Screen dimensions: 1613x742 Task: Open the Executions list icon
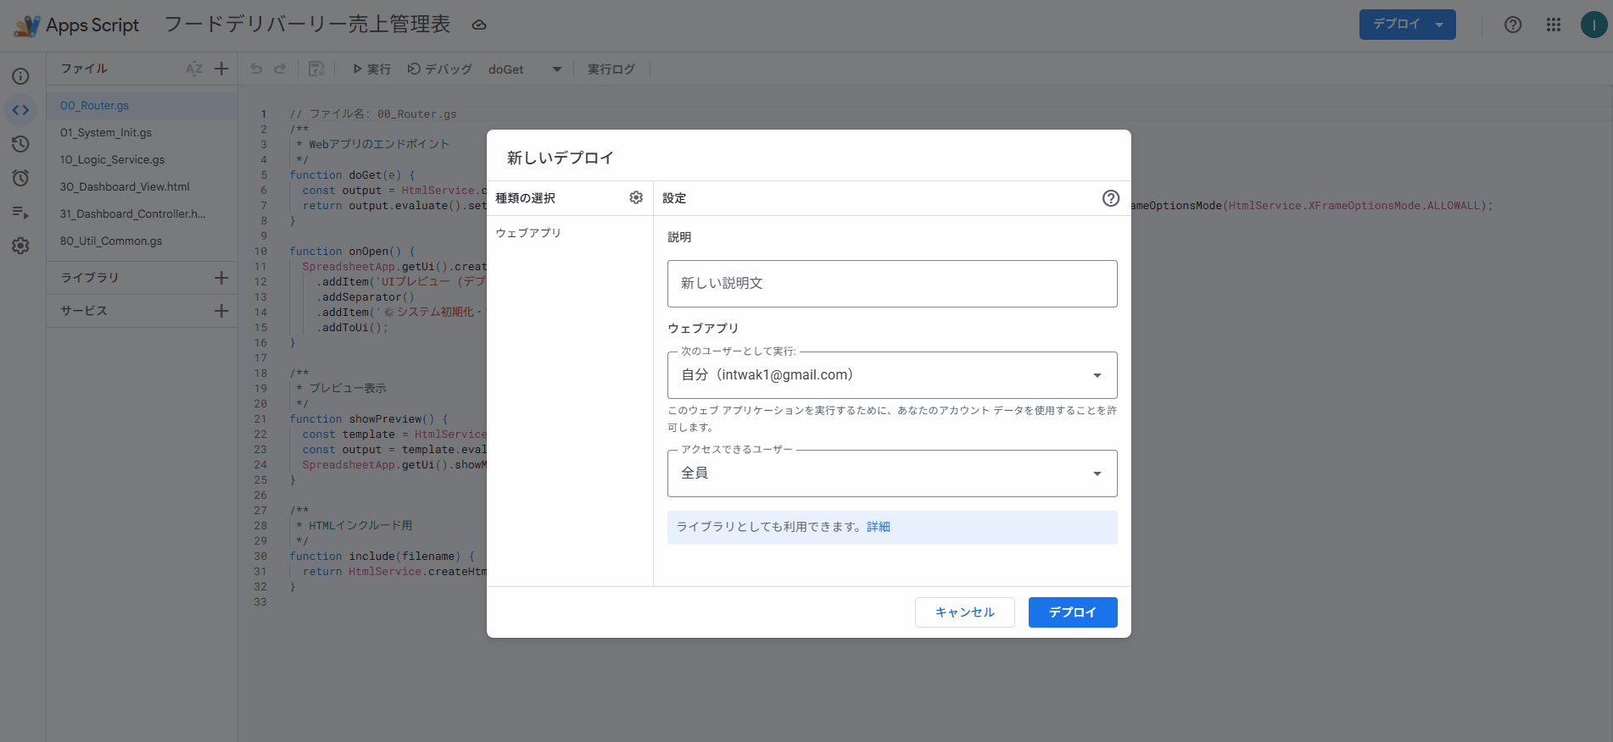tap(20, 212)
